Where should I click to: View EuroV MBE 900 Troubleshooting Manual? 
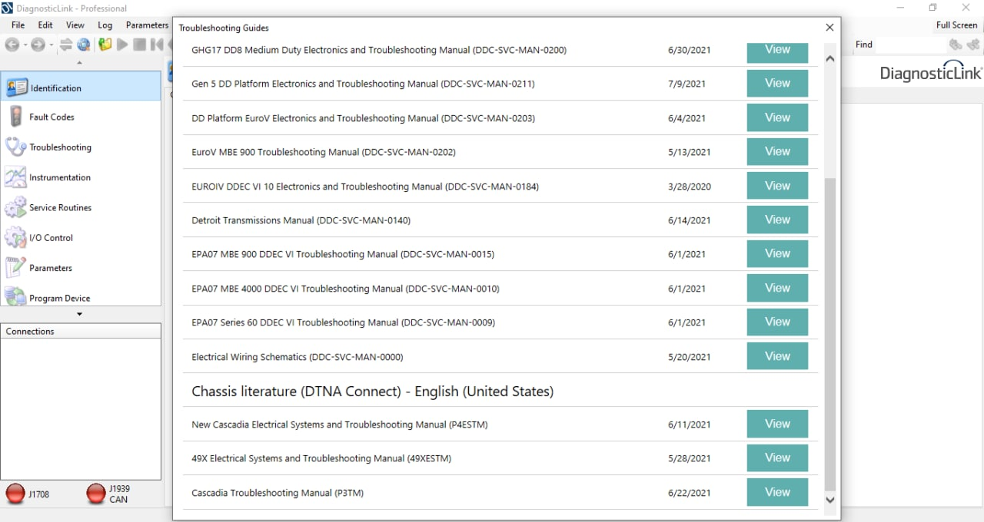777,151
